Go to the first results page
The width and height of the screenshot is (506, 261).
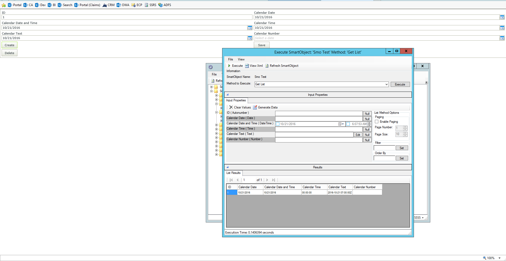point(231,180)
